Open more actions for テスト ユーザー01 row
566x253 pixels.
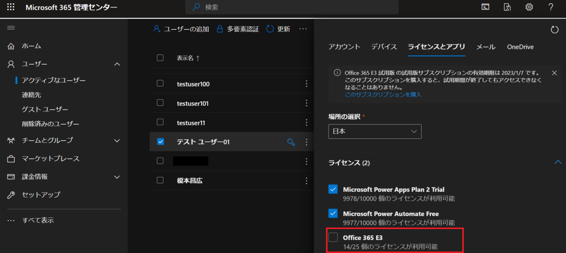[307, 142]
